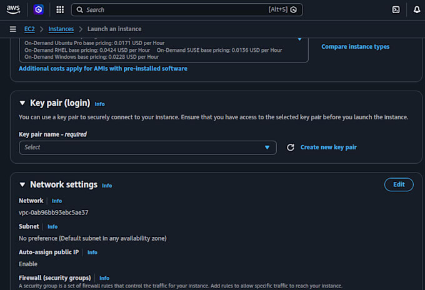The width and height of the screenshot is (425, 290).
Task: Click On-Demand SUSE base pricing text
Action: [219, 50]
